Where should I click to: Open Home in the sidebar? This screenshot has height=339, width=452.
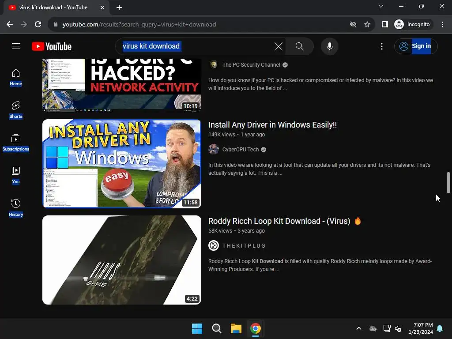(x=16, y=77)
